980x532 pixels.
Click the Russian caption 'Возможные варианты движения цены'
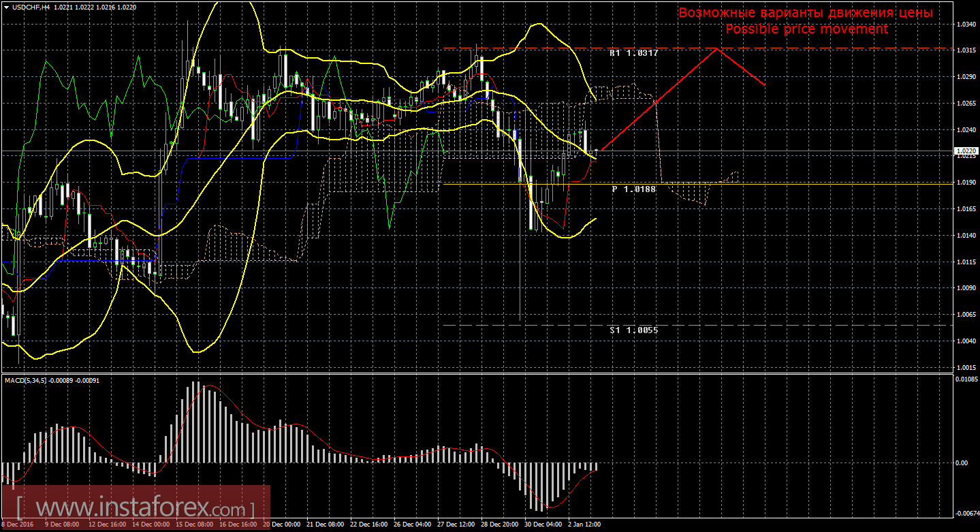[x=806, y=13]
